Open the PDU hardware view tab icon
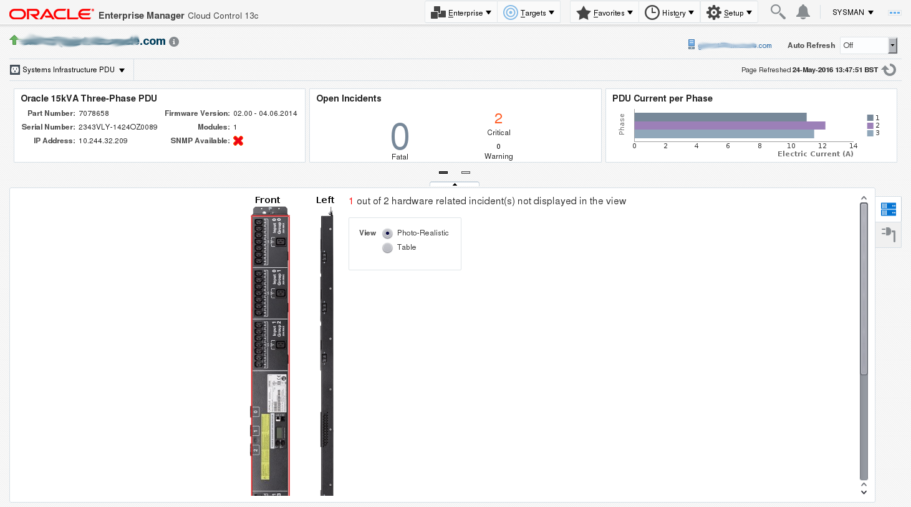Image resolution: width=911 pixels, height=507 pixels. tap(889, 209)
